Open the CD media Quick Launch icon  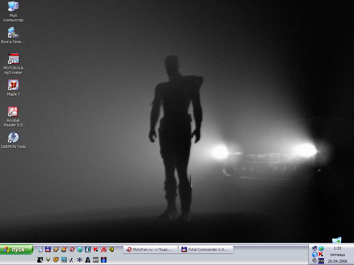(x=40, y=249)
